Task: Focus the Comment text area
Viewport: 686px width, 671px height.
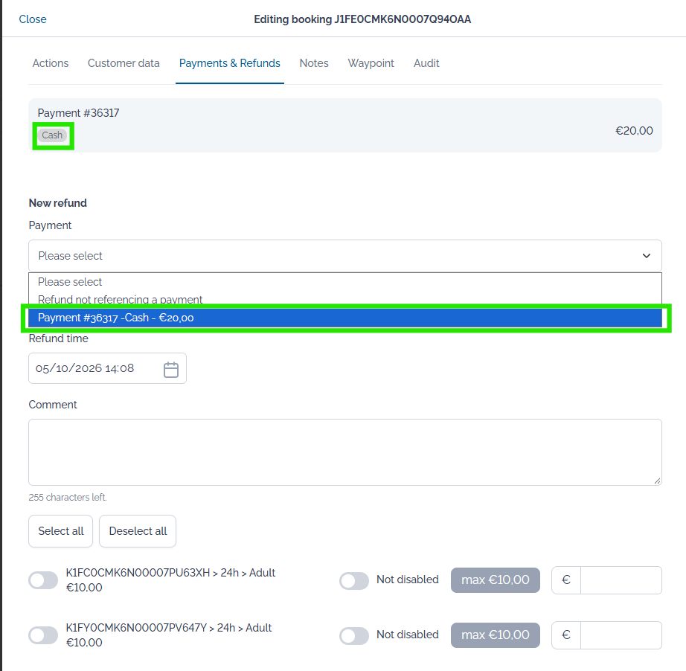Action: 344,452
